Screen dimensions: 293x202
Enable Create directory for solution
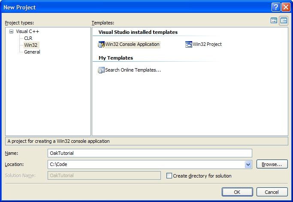pyautogui.click(x=169, y=176)
